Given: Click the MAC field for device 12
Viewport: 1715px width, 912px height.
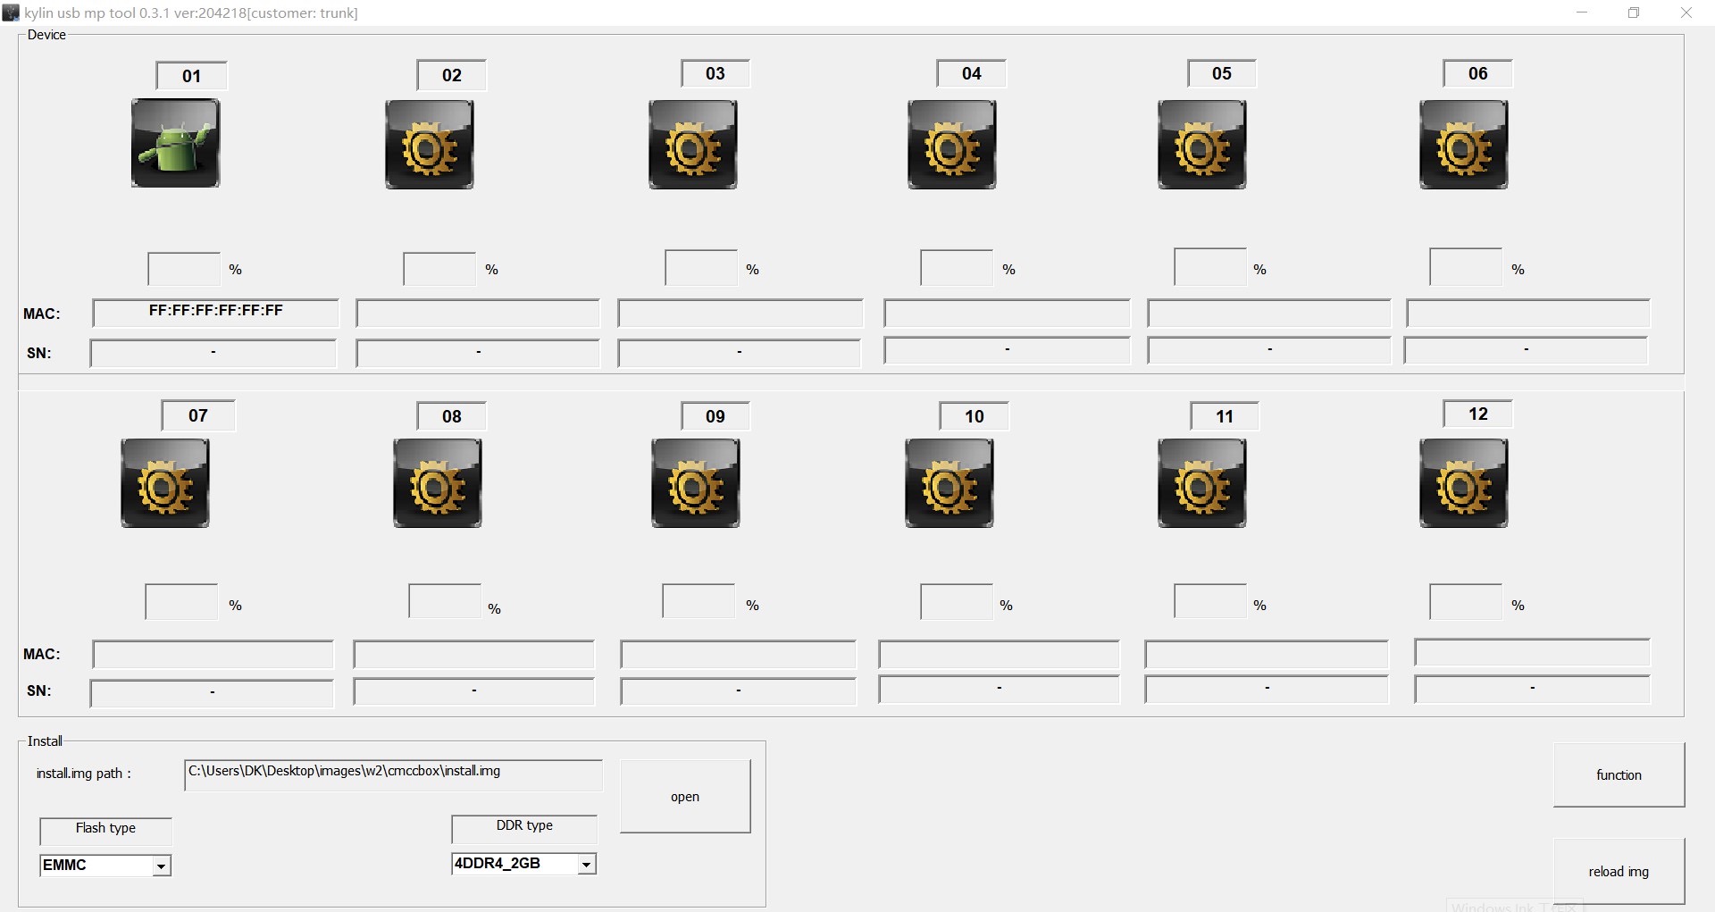Looking at the screenshot, I should 1532,653.
